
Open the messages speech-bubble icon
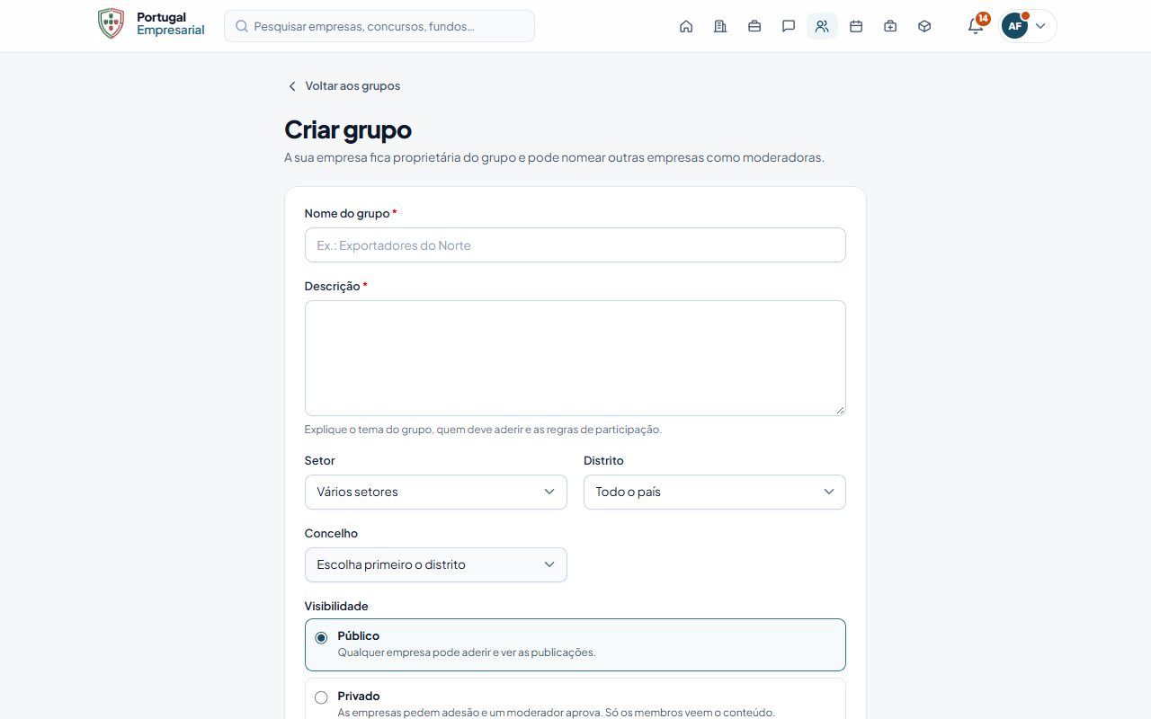789,26
